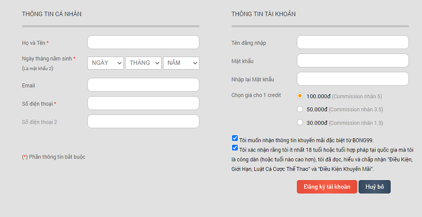Screen dimensions: 422x217
Task: Focus the Email input field
Action: pos(143,85)
